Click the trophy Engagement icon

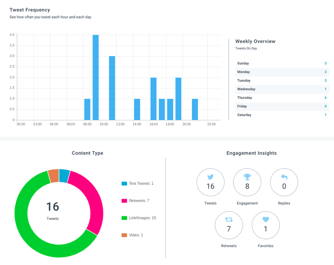(247, 177)
